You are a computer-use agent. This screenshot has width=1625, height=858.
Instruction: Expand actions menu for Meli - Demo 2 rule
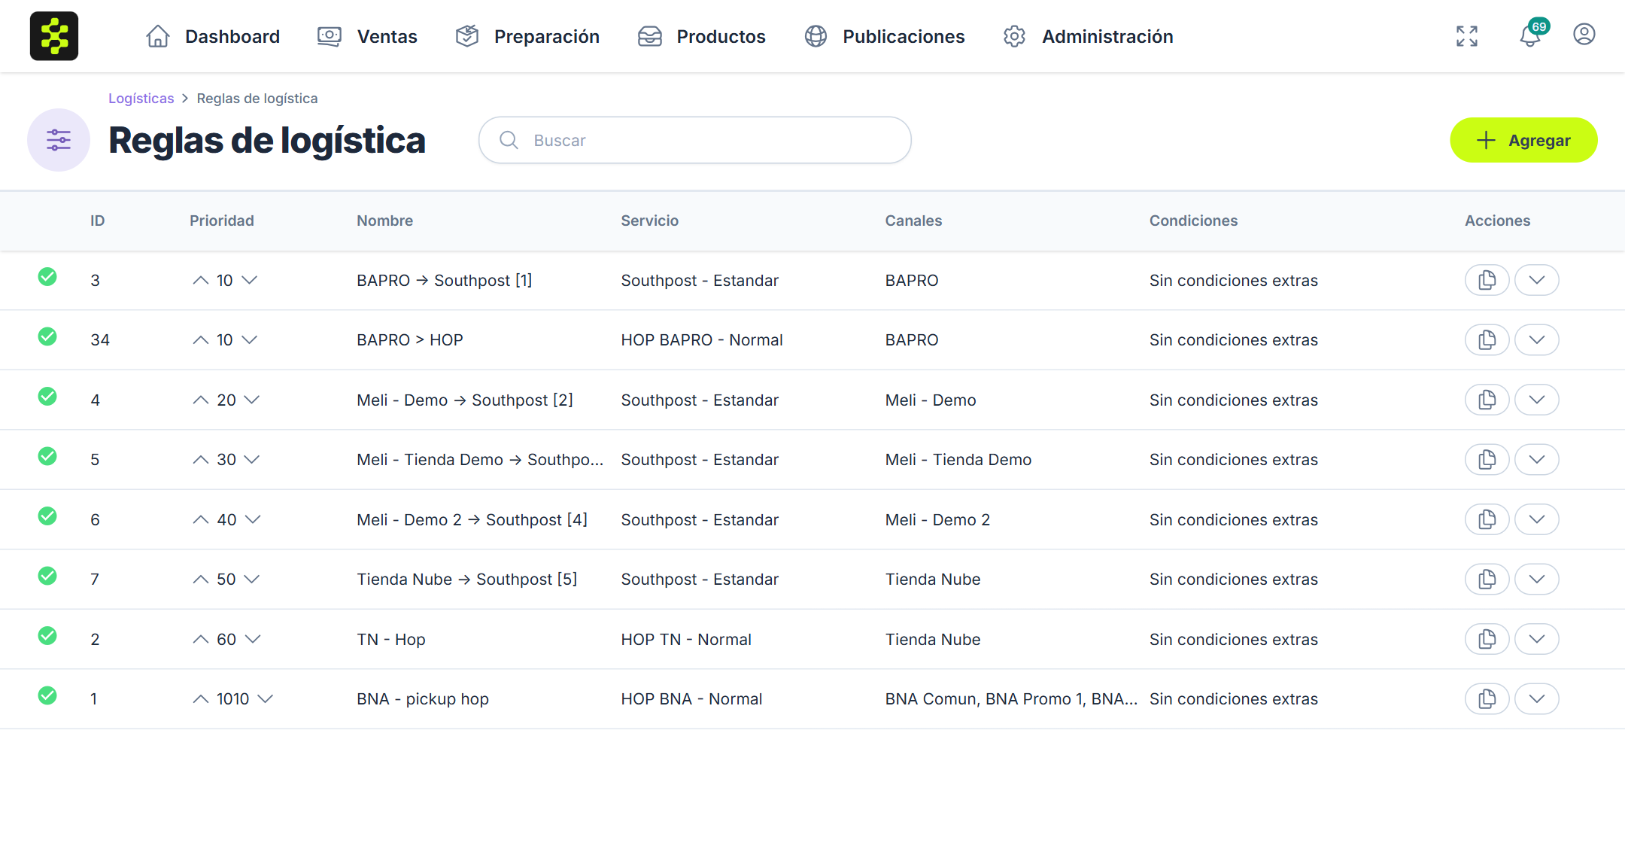point(1536,519)
